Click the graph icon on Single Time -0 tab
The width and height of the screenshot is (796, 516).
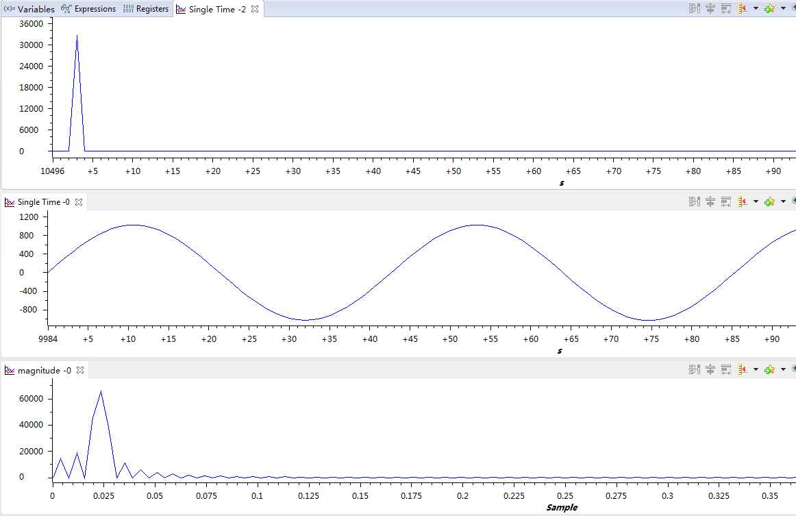[10, 202]
